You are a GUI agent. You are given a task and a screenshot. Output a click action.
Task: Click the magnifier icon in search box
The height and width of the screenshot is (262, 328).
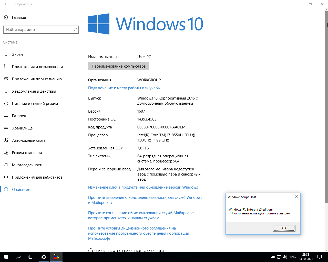pos(75,30)
